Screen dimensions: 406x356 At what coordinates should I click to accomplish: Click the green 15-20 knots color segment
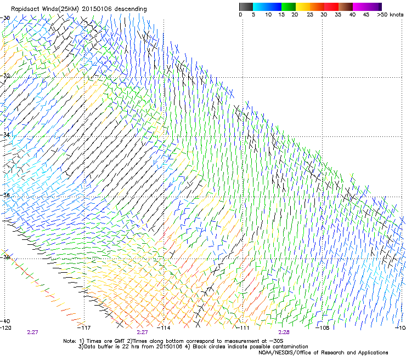(x=289, y=7)
